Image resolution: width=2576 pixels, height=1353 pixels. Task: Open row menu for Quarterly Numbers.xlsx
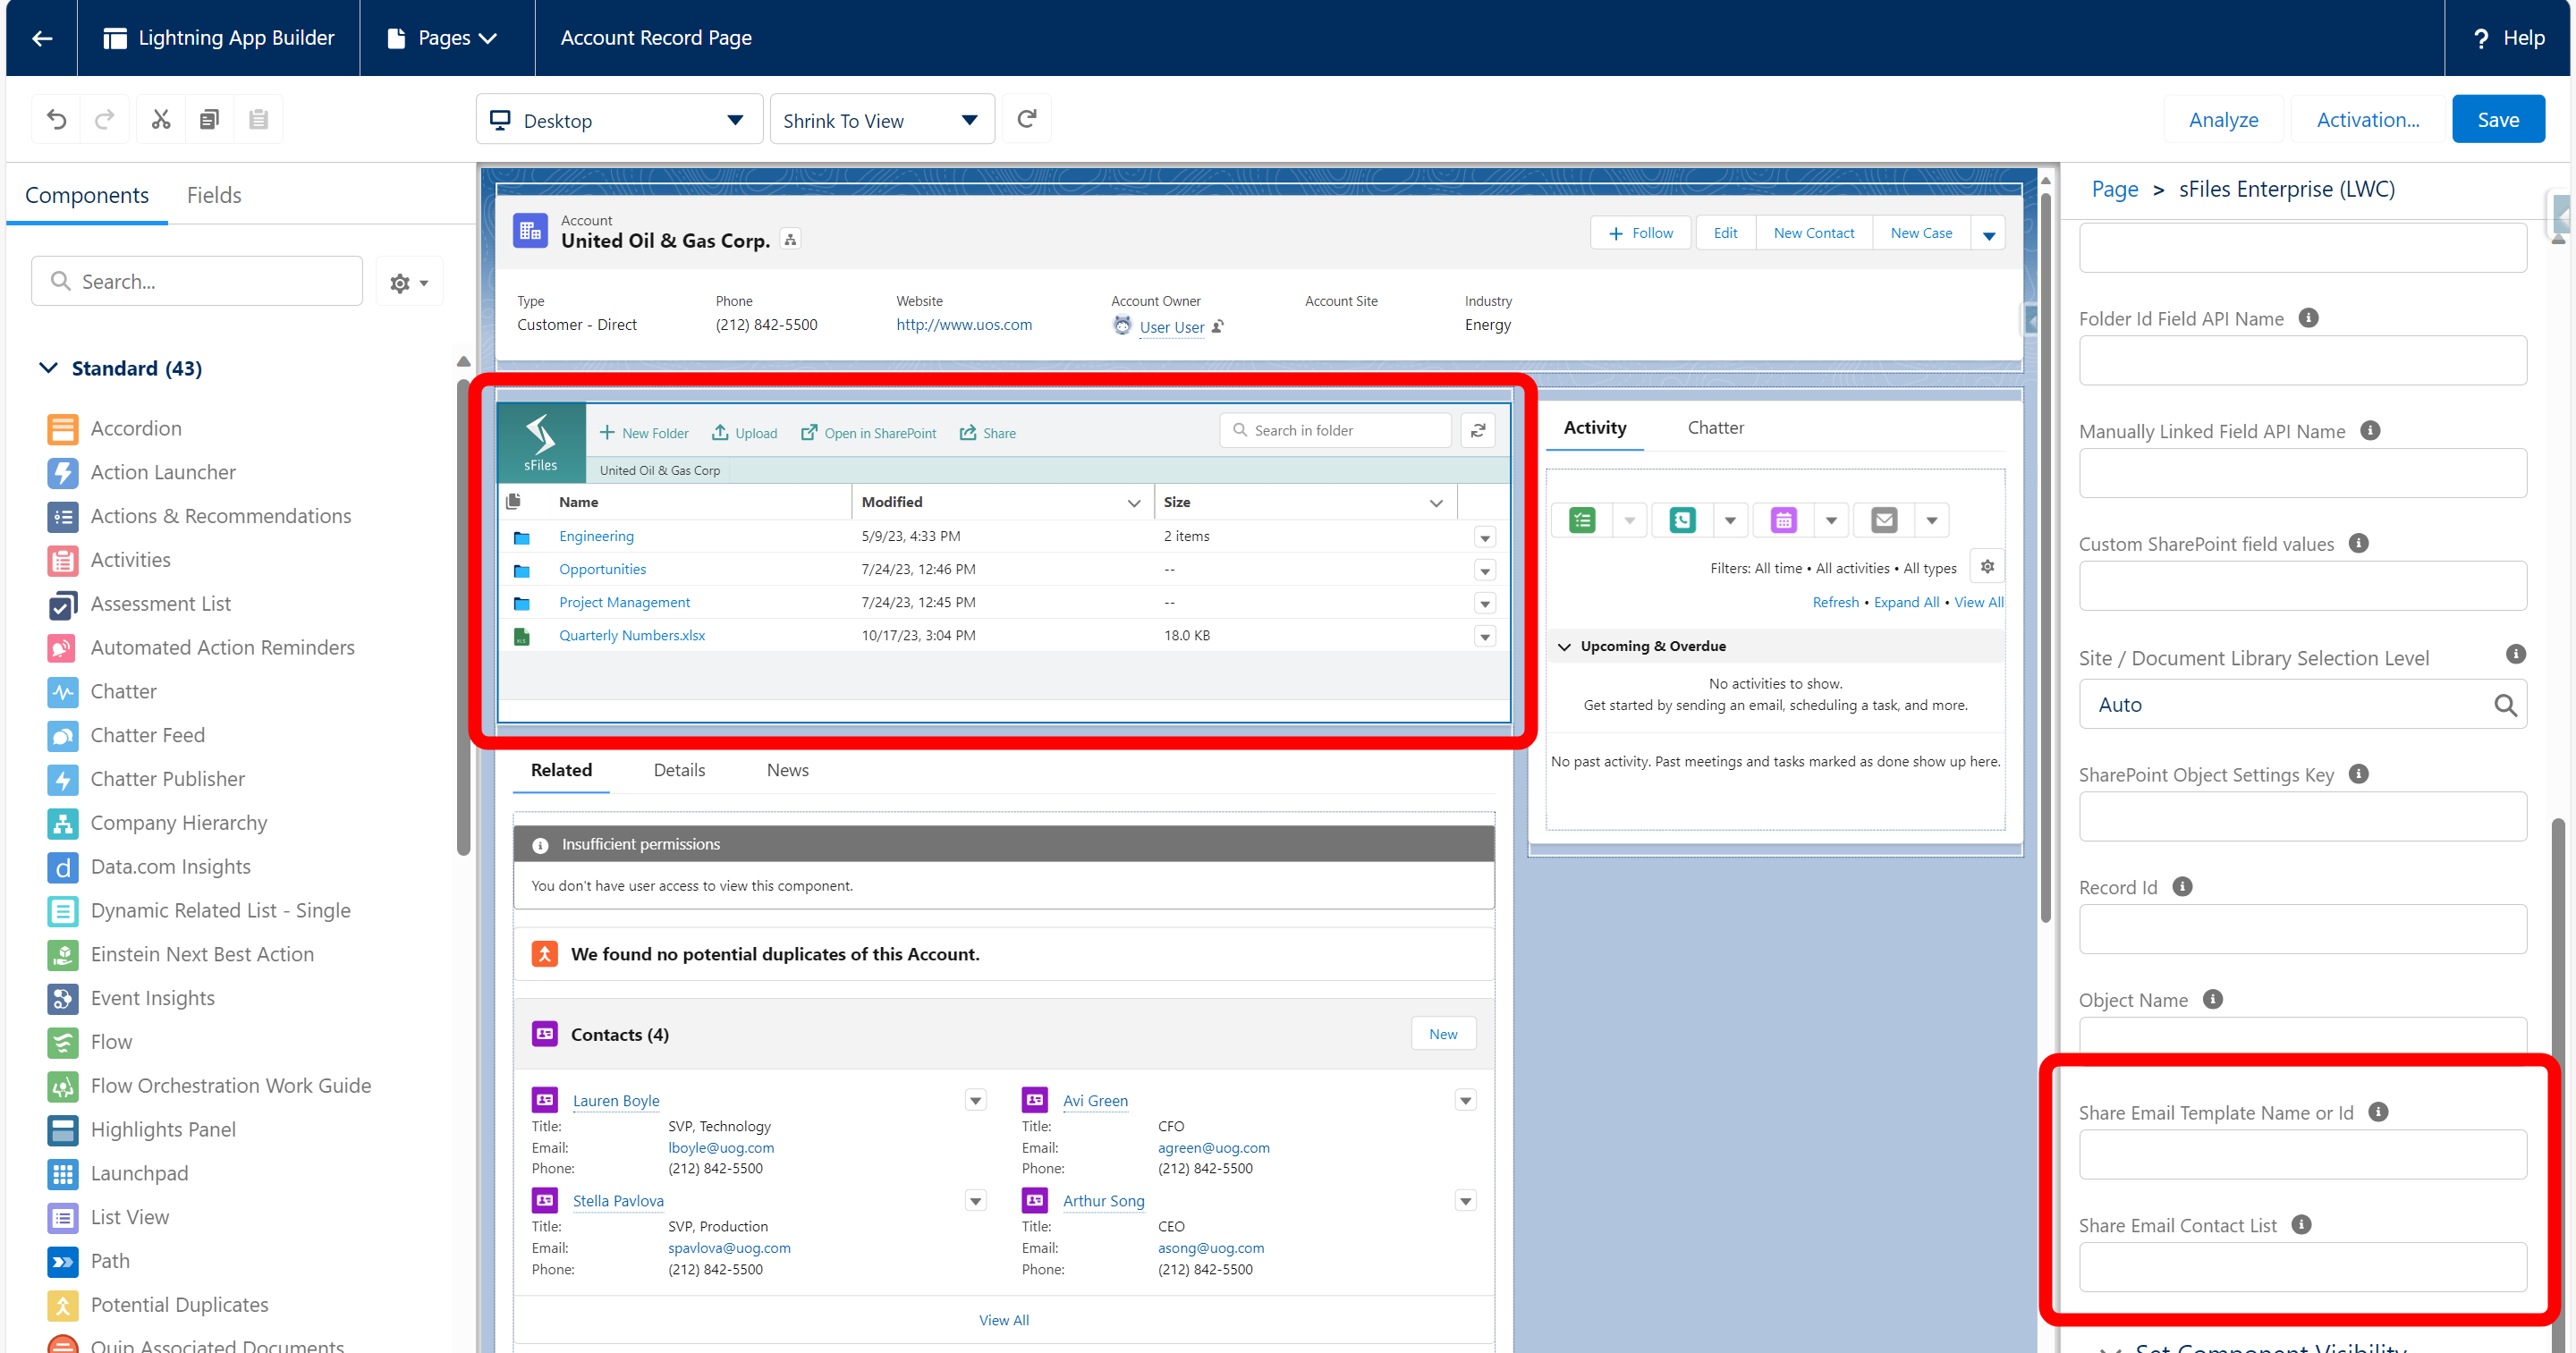tap(1485, 636)
